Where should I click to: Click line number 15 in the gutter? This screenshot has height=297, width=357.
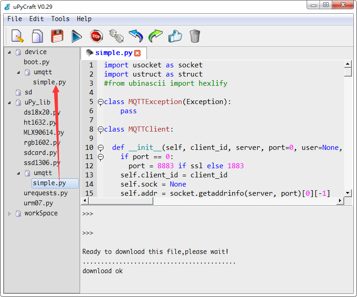click(89, 193)
